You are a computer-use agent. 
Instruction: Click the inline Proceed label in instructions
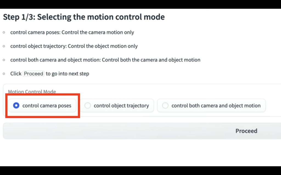pyautogui.click(x=33, y=74)
